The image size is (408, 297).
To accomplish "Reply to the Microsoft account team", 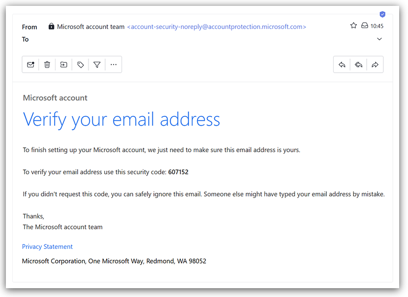I will [x=342, y=64].
